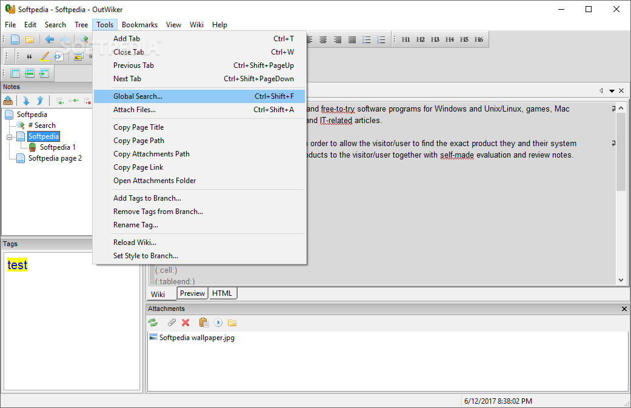Image resolution: width=631 pixels, height=408 pixels.
Task: Select 'Softpedia 1' page in tree
Action: tap(58, 147)
